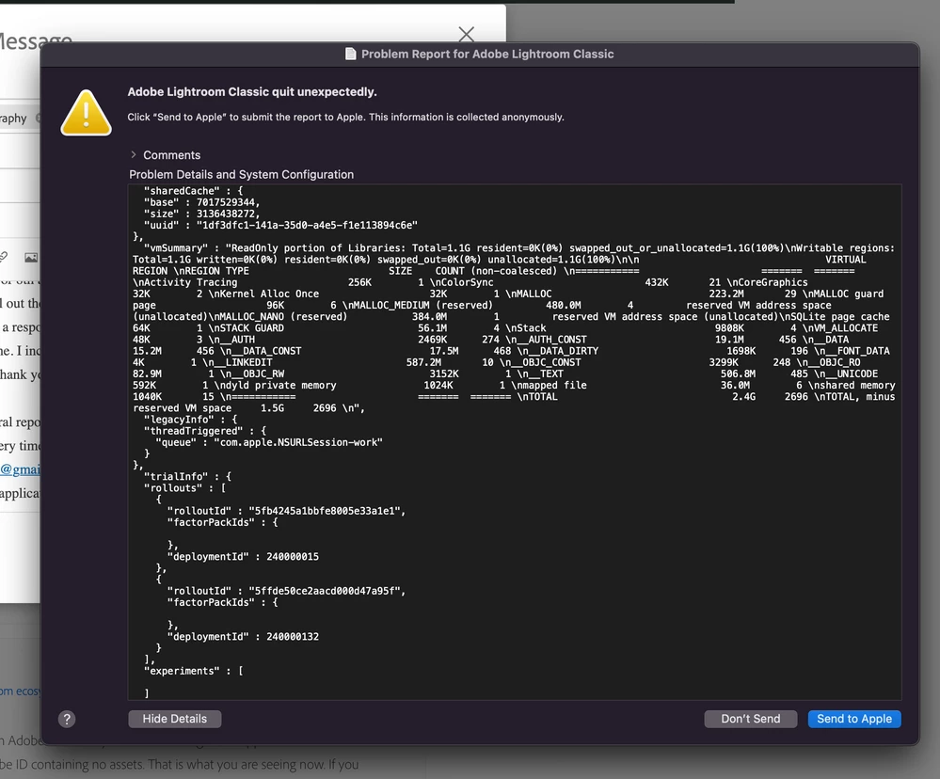Screen dimensions: 940x779
Task: Click the rolloutId 5ffde50ce2aacd000d47a95f line
Action: (287, 591)
